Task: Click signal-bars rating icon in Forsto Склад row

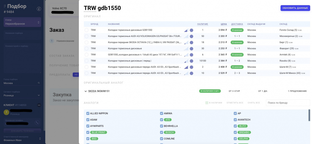Action: tap(186, 30)
